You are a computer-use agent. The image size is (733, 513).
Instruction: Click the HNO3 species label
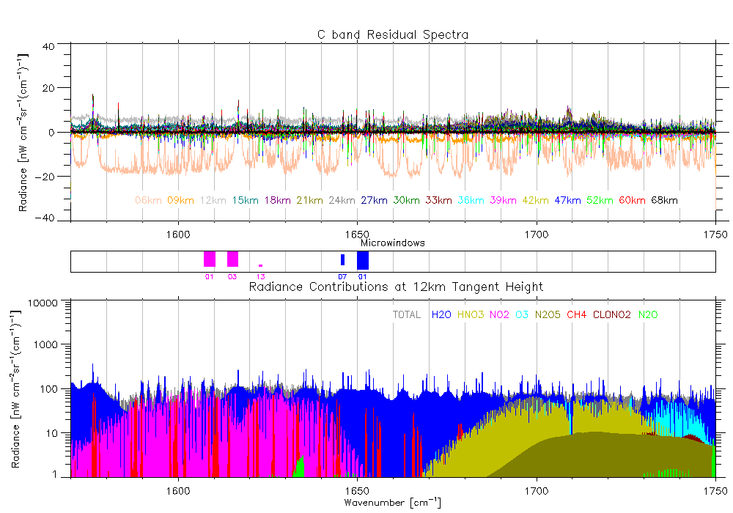(x=471, y=314)
